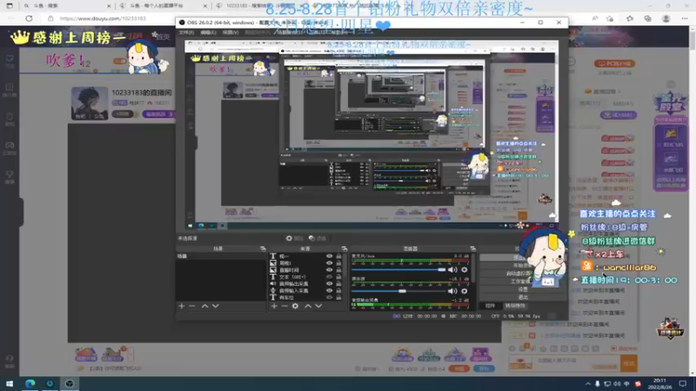The height and width of the screenshot is (391, 696).
Task: Open 文件(F) menu in OBS
Action: click(186, 33)
